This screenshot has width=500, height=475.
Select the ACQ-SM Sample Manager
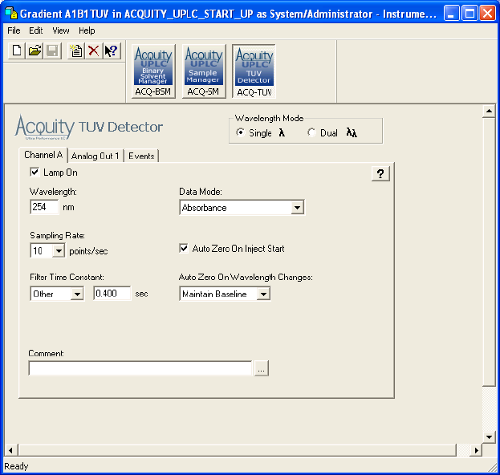[204, 71]
